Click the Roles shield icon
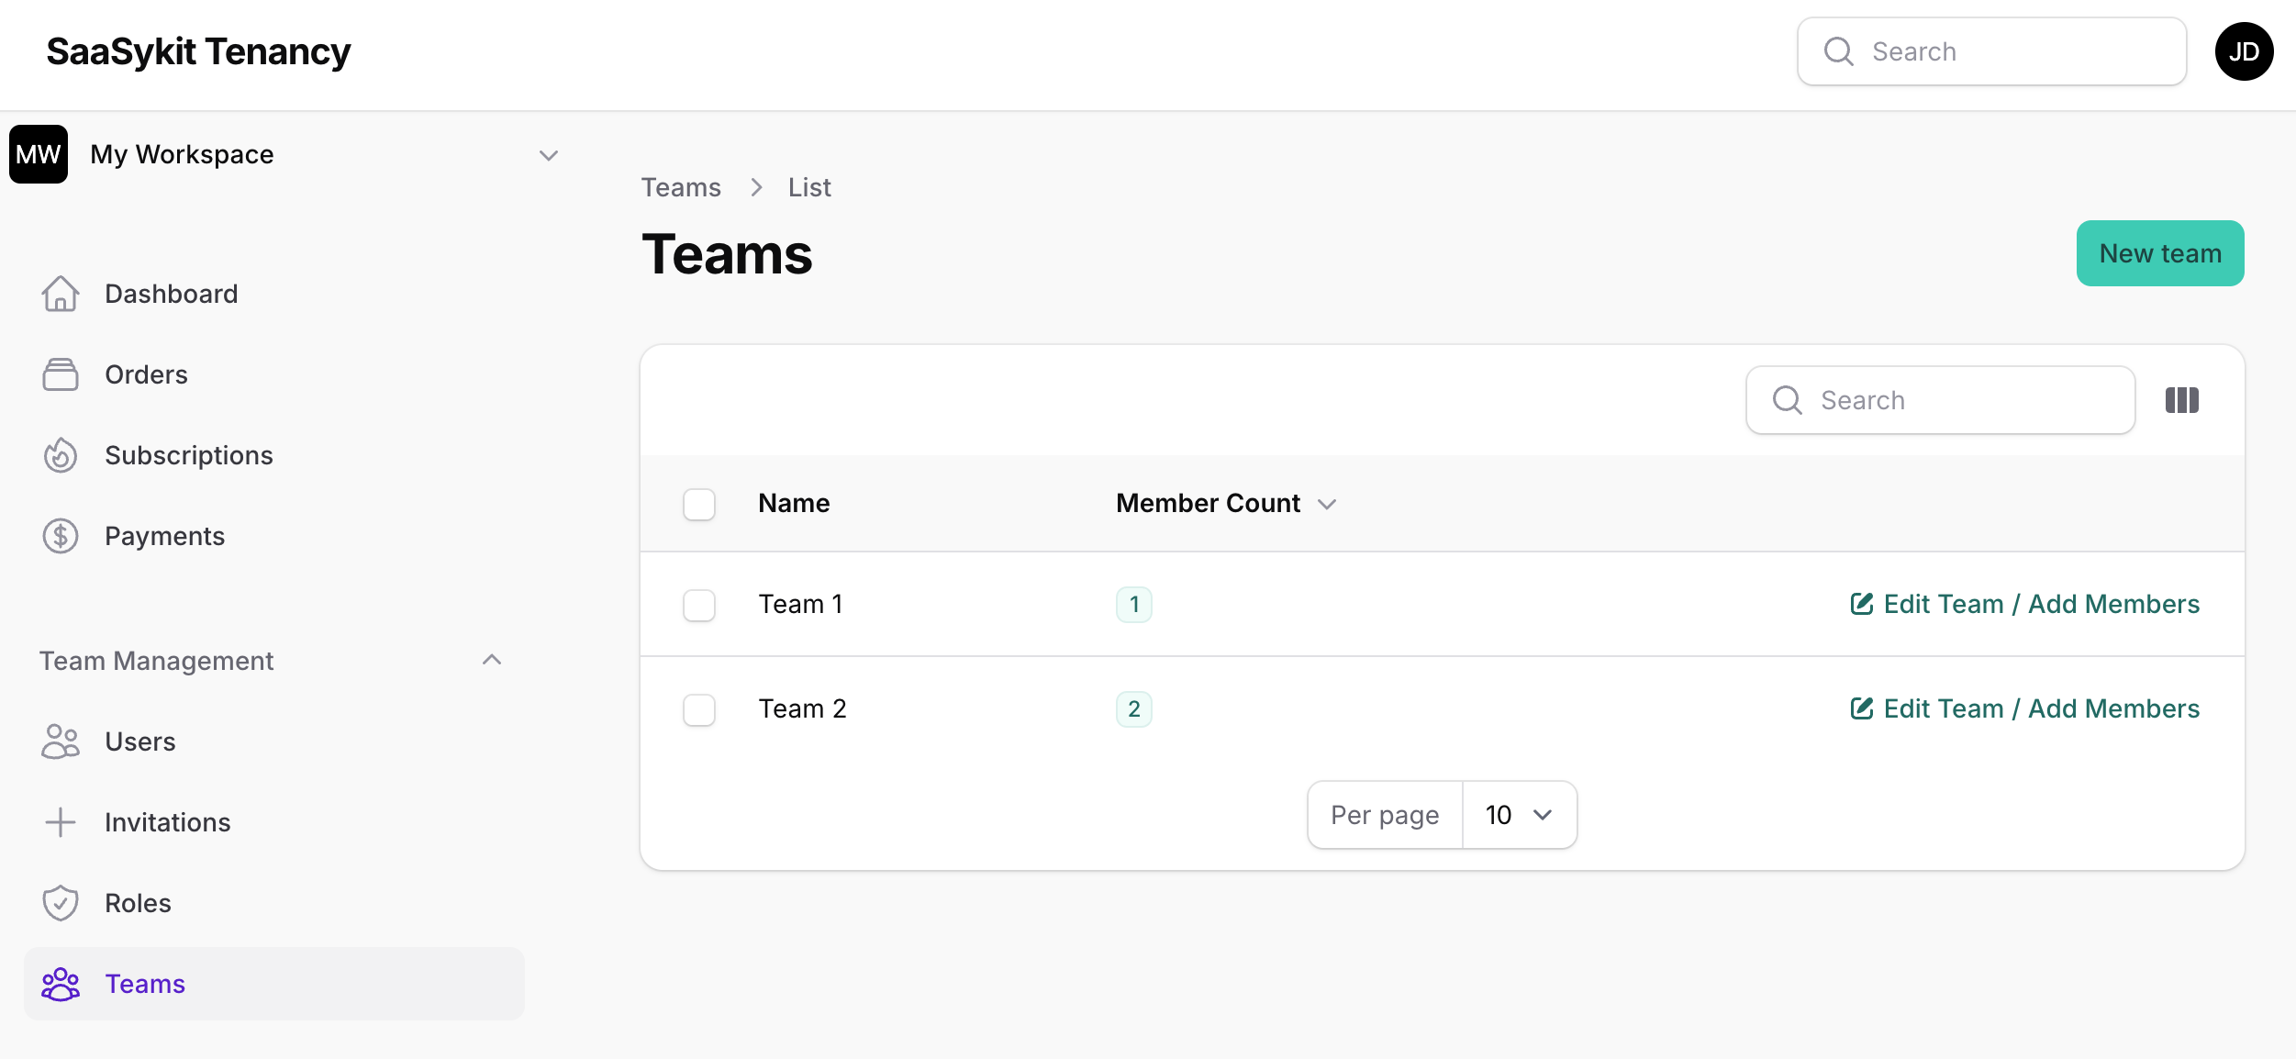This screenshot has width=2296, height=1059. tap(61, 903)
